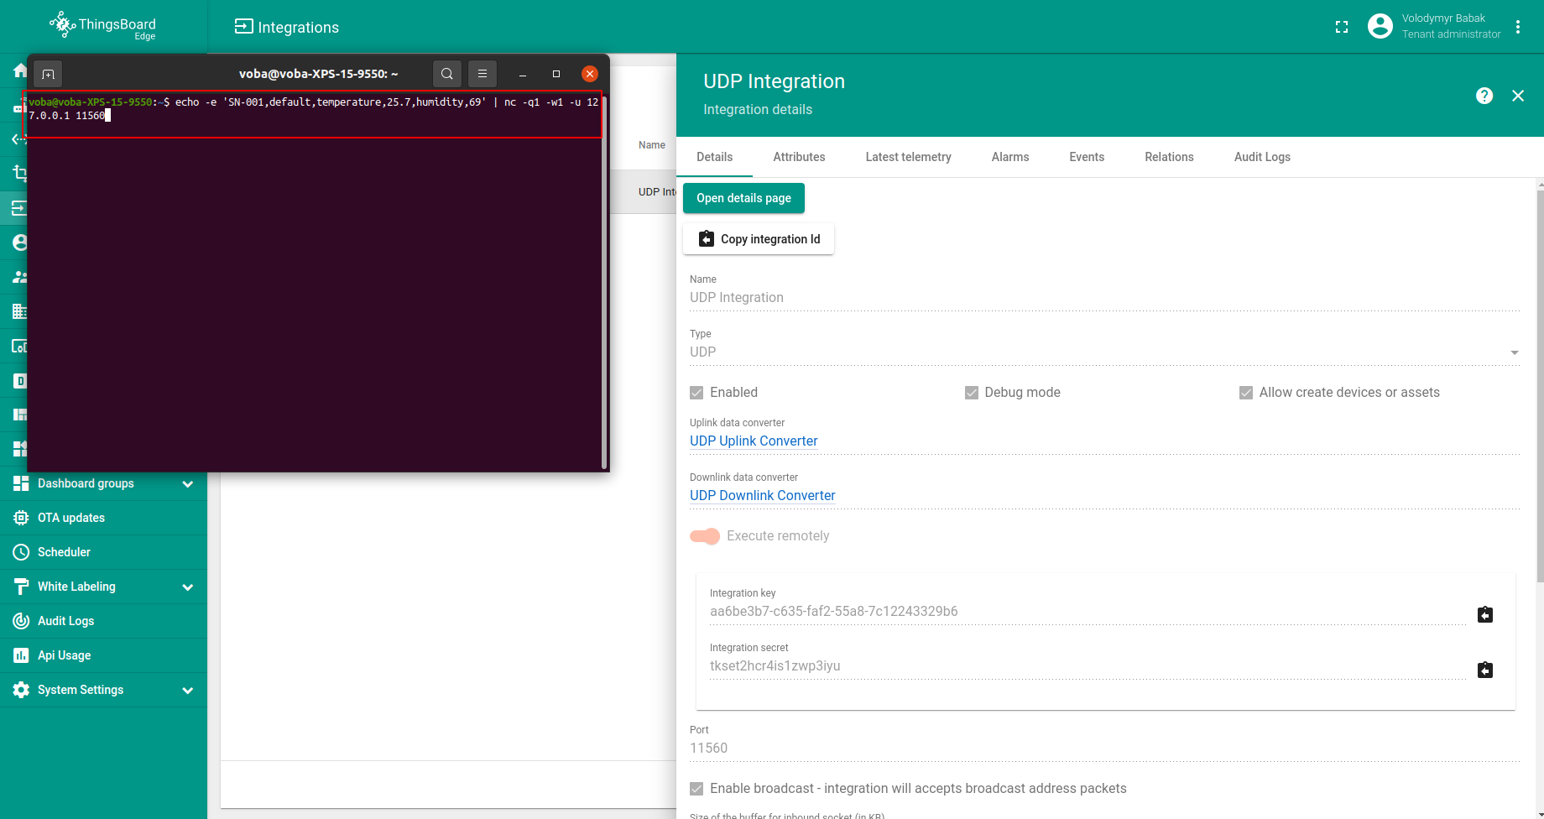The height and width of the screenshot is (819, 1544).
Task: Switch the Execute remotely toggle
Action: (x=705, y=536)
